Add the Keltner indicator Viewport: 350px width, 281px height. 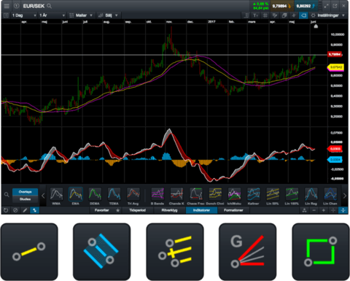[x=254, y=196]
